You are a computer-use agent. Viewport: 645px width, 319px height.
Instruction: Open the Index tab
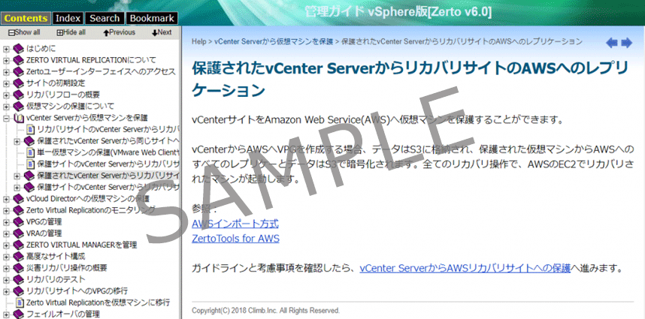click(68, 18)
